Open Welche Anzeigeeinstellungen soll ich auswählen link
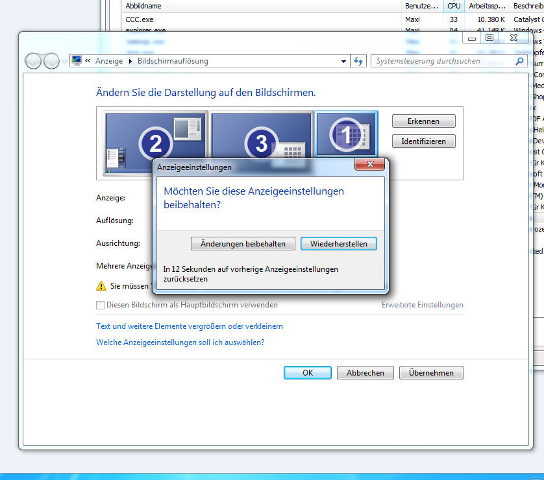 click(x=180, y=342)
